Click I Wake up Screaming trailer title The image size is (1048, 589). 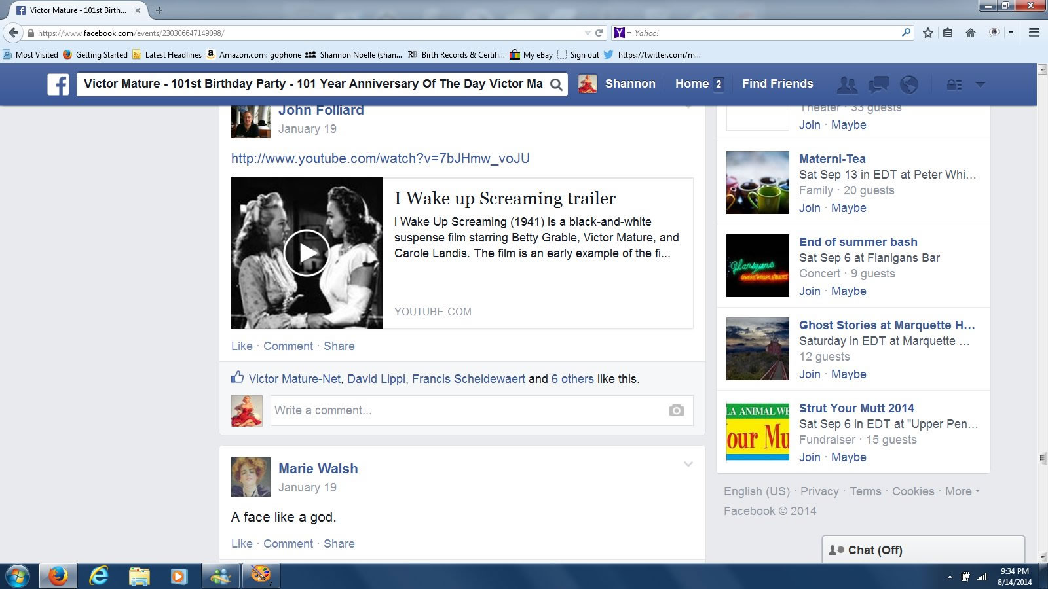505,198
